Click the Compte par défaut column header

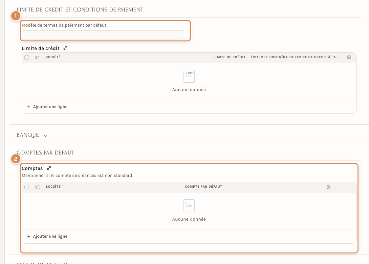click(x=204, y=187)
